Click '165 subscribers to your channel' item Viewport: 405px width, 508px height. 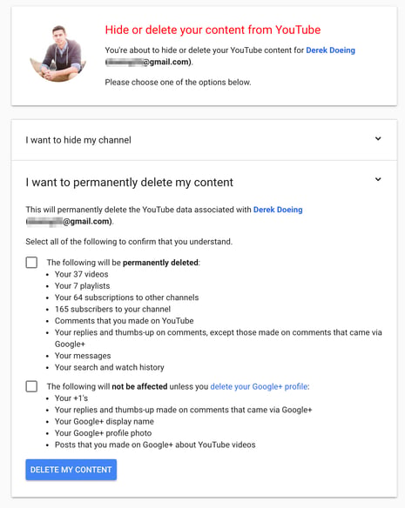pyautogui.click(x=112, y=309)
